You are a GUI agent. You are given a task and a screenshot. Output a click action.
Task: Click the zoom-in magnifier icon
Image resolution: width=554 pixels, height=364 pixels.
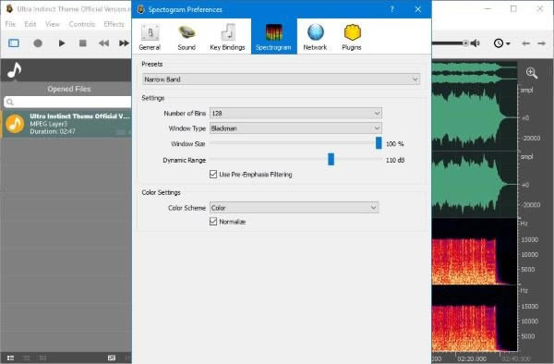pos(532,73)
